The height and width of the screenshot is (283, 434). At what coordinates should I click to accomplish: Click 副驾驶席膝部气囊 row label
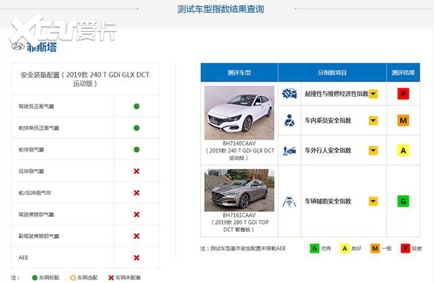39,236
